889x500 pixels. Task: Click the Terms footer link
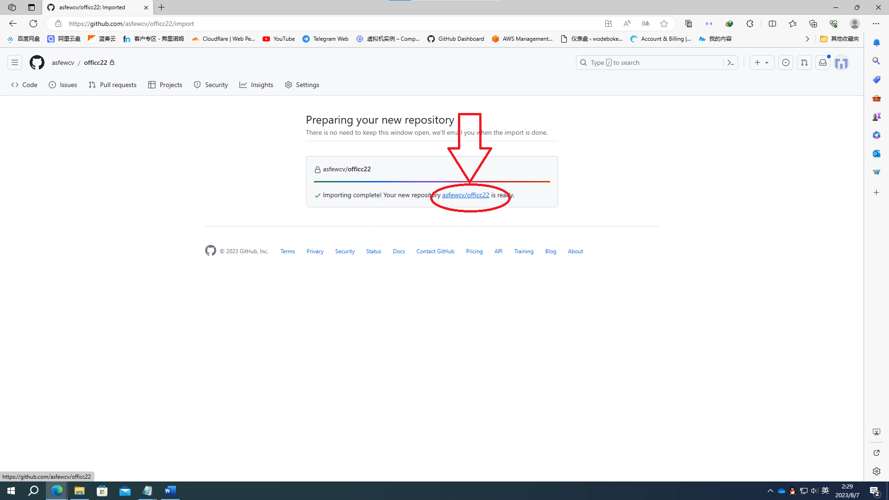coord(287,251)
